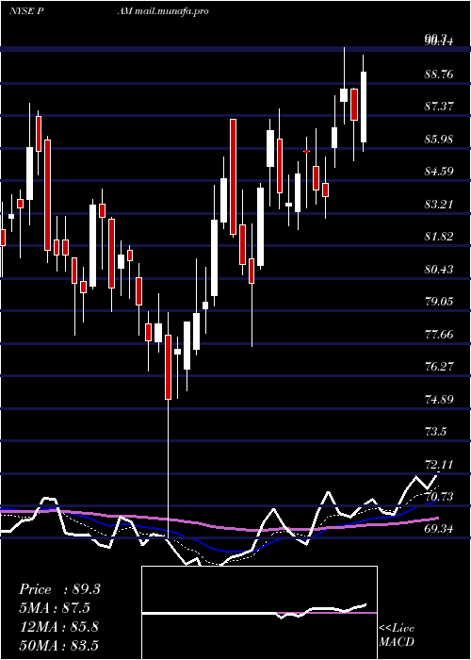Click the 85.98 price axis label
Viewport: 471px width, 660px height.
click(439, 140)
